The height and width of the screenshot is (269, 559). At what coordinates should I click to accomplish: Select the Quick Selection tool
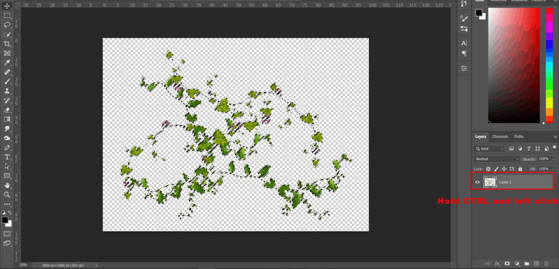[7, 34]
